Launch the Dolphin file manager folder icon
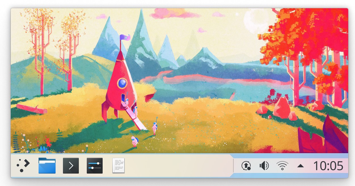Image resolution: width=355 pixels, height=186 pixels. [x=47, y=166]
